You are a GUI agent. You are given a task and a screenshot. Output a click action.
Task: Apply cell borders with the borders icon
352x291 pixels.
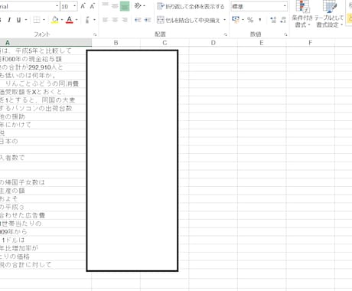coord(37,20)
